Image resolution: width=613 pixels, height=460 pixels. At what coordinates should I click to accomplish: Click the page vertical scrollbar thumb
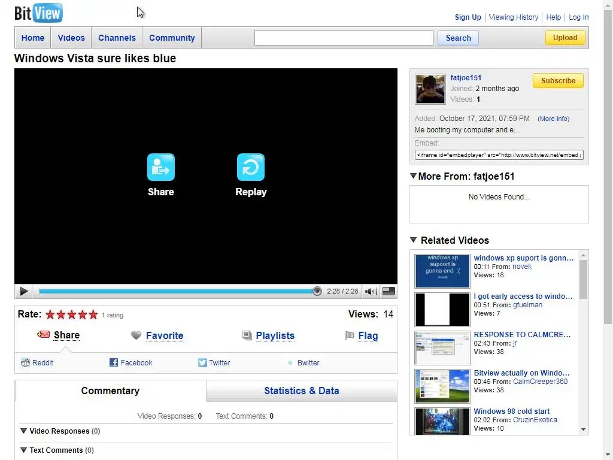tap(608, 168)
